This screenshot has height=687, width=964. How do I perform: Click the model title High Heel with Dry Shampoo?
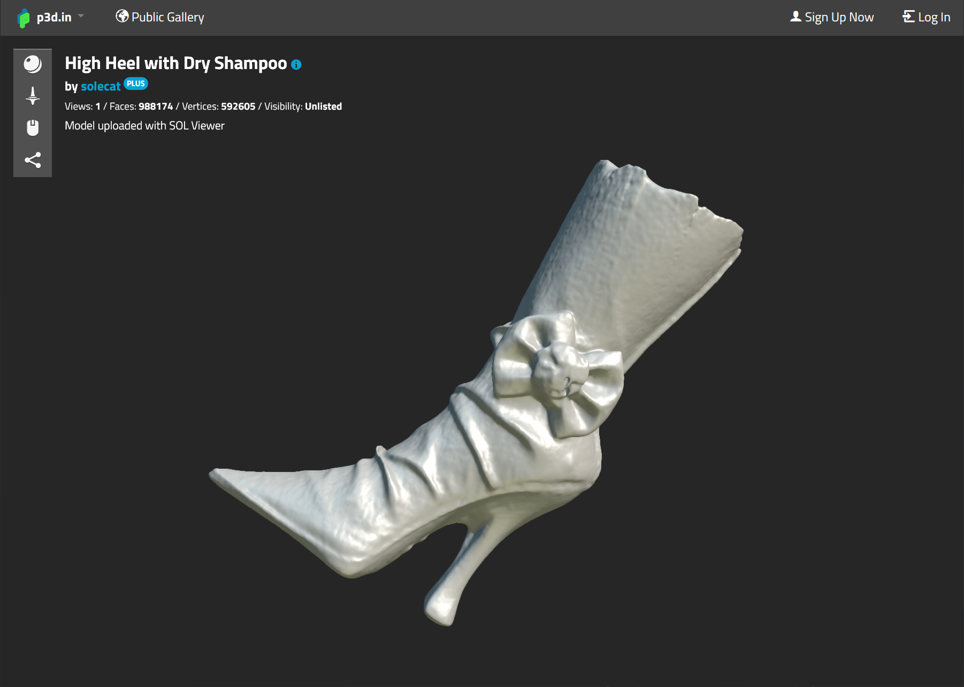pyautogui.click(x=176, y=63)
